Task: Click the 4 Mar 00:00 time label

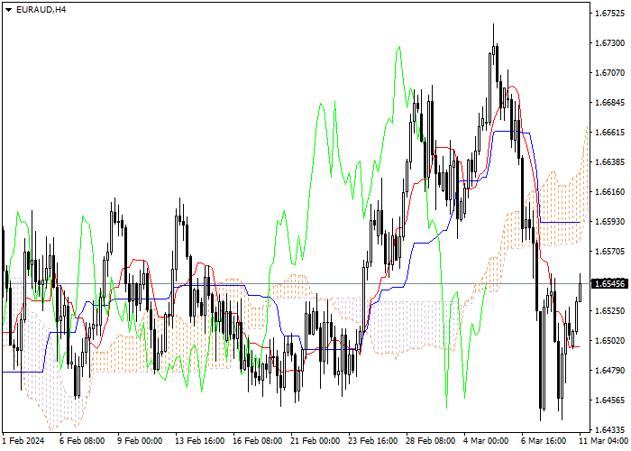Action: (486, 440)
